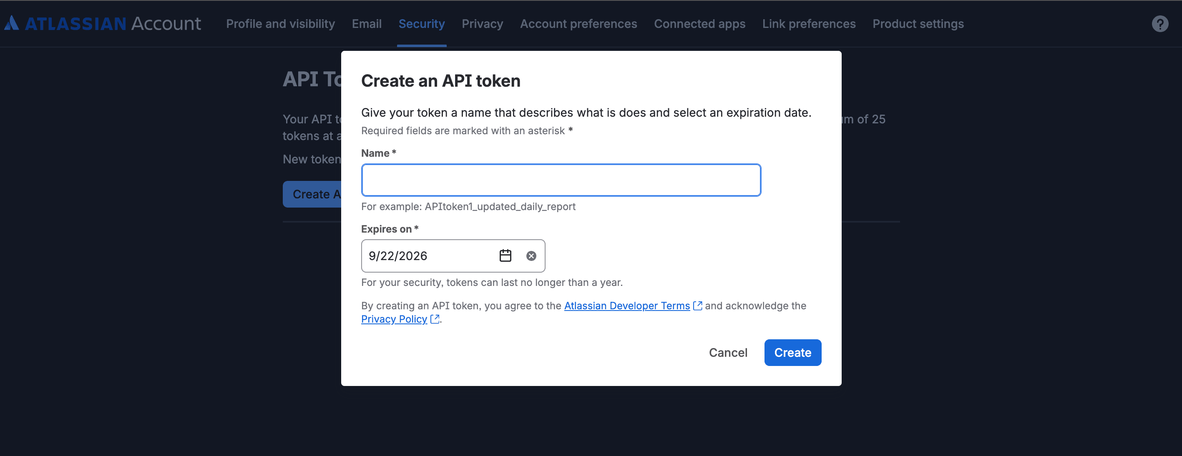Click the Expires on date field 9/22/2026
Viewport: 1182px width, 456px height.
(x=453, y=256)
